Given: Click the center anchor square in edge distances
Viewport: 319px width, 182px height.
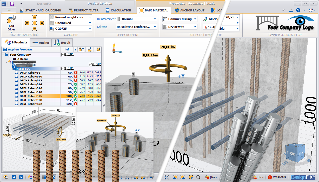Looking at the screenshot, I should (x=34, y=23).
